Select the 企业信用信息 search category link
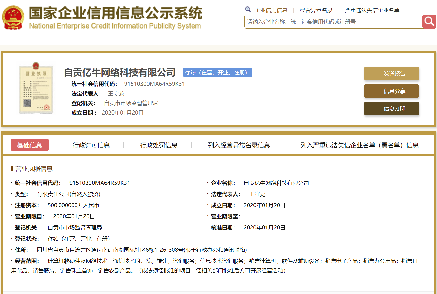The image size is (437, 294). click(271, 10)
